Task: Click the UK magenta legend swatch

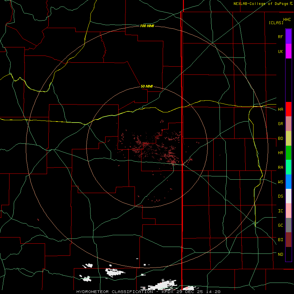Action: point(288,51)
